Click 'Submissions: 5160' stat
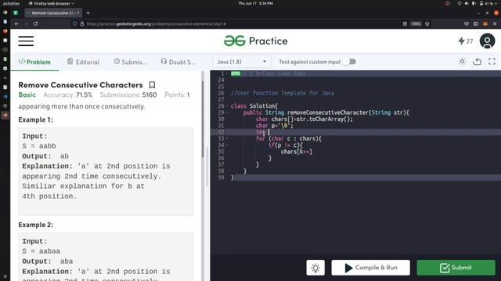The width and height of the screenshot is (501, 281). 128,95
